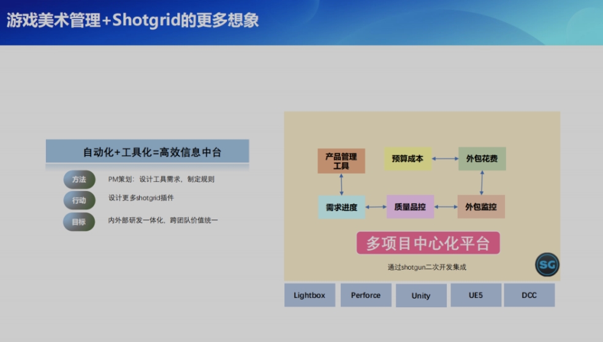Click the 多项目中心化平台 banner
The image size is (603, 342).
(x=428, y=243)
